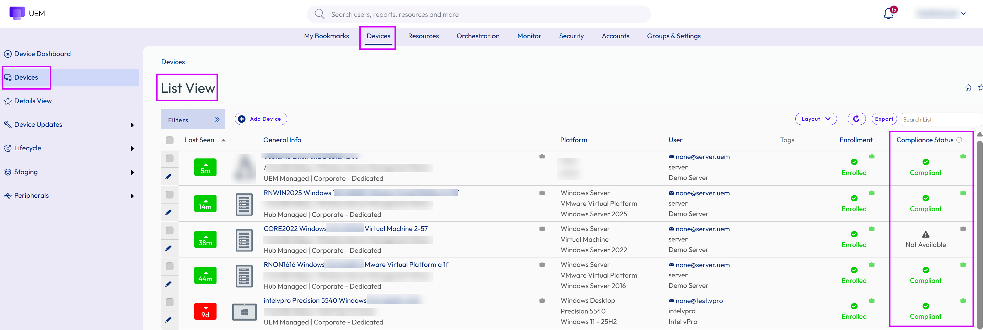Expand the Staging submenu arrow
The height and width of the screenshot is (330, 983).
132,172
